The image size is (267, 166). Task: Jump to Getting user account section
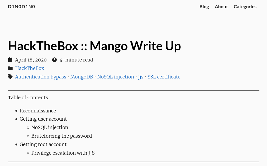(43, 119)
